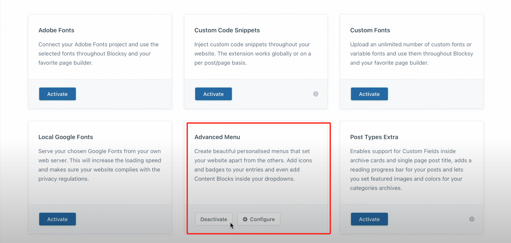Click the Adobe Fonts card title
This screenshot has height=243, width=511.
pyautogui.click(x=56, y=30)
